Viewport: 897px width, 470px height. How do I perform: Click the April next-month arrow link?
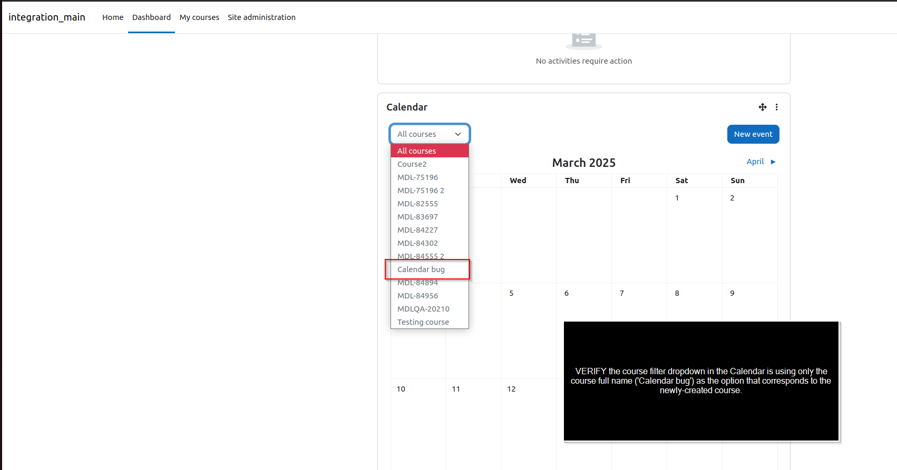[761, 162]
